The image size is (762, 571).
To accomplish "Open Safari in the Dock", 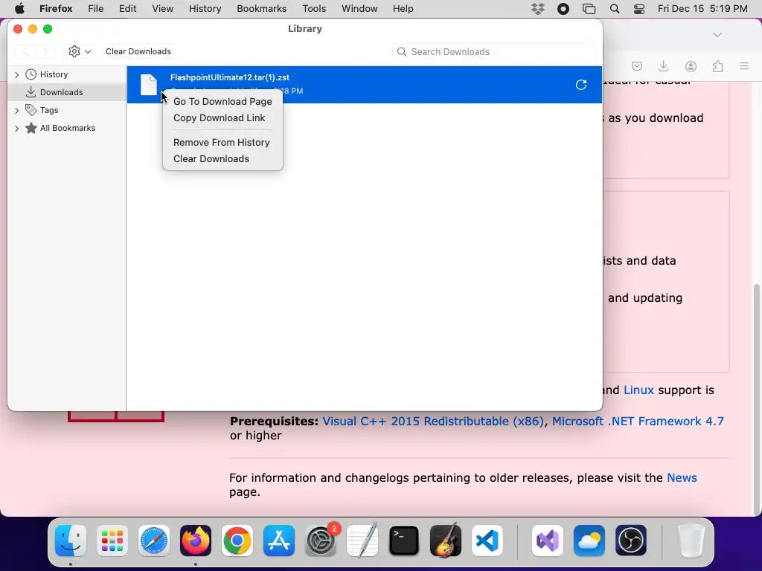I will 154,541.
